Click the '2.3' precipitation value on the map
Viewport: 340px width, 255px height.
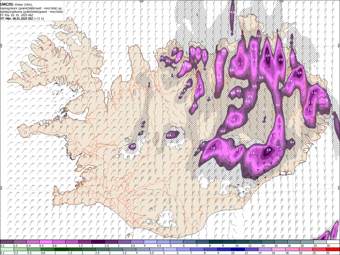tap(311, 103)
